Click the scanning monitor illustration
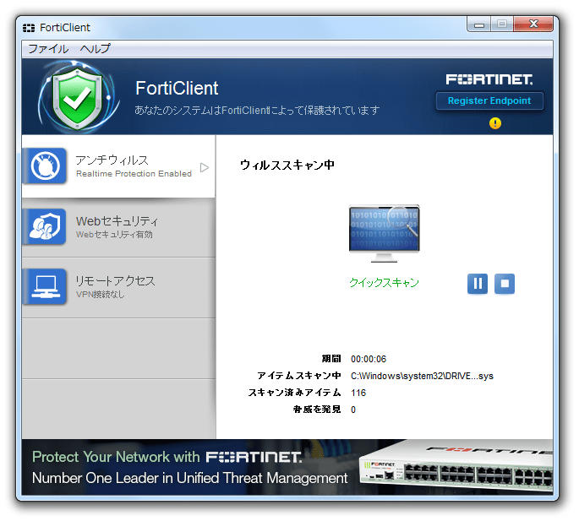Viewport: 579px width, 521px height. [384, 234]
